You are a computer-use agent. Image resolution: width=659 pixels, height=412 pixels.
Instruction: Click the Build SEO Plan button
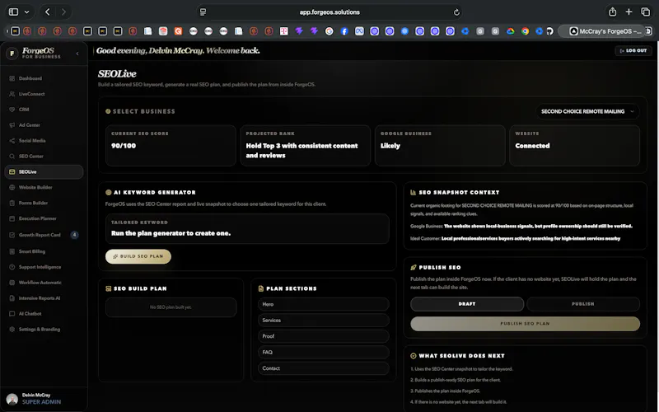138,256
